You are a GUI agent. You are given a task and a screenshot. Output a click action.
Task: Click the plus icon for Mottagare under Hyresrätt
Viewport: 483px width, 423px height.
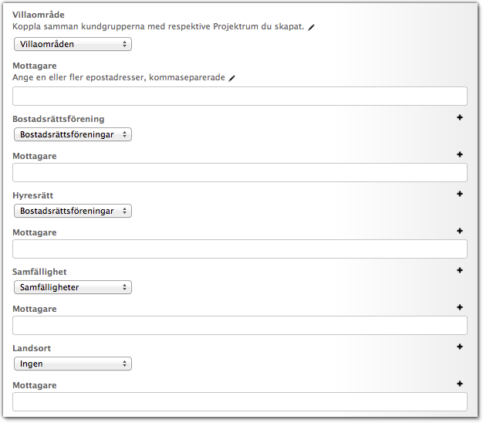click(460, 231)
